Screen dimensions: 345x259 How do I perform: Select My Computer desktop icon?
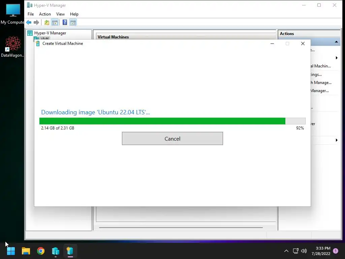(x=12, y=14)
